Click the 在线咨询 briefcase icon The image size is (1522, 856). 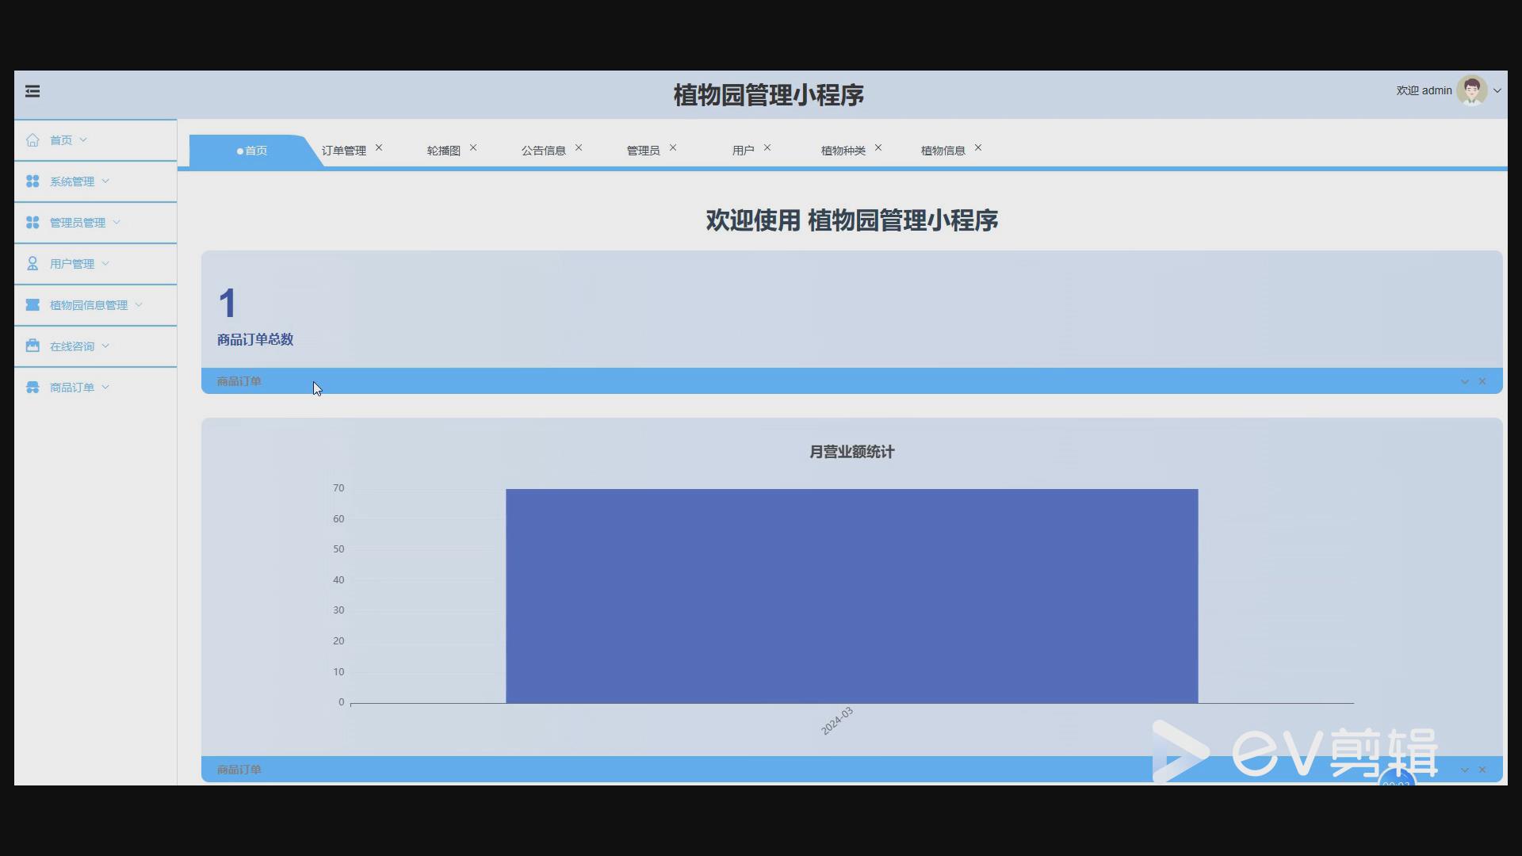pos(33,346)
